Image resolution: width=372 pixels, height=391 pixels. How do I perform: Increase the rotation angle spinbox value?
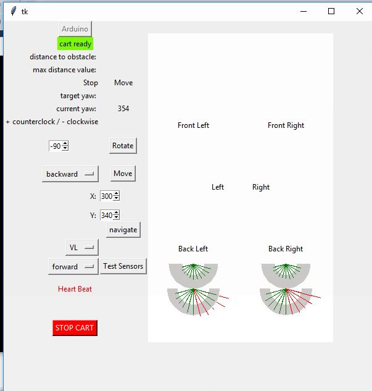tap(65, 144)
